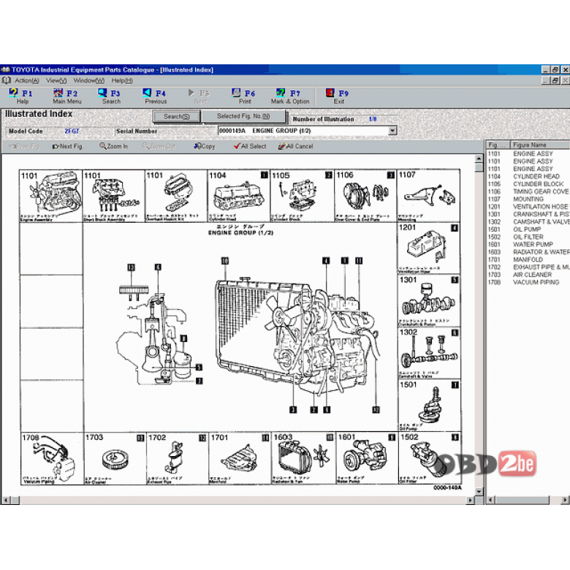Image resolution: width=570 pixels, height=570 pixels.
Task: Click the Zoom In tool
Action: click(x=114, y=146)
